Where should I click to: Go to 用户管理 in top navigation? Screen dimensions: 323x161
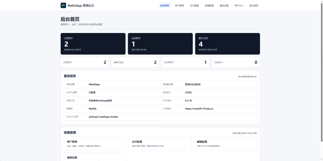[x=179, y=6]
